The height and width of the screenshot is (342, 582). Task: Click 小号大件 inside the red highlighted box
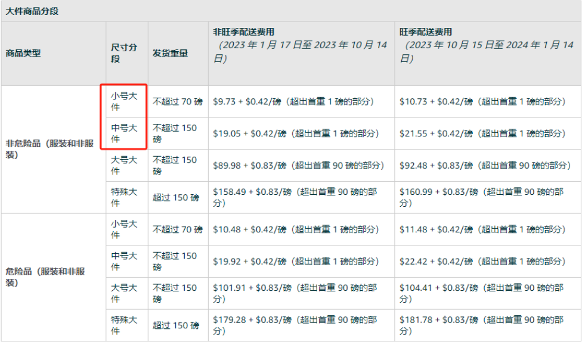click(x=123, y=101)
